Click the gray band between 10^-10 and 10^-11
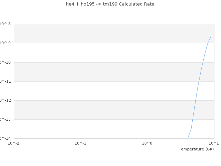 coord(104,72)
